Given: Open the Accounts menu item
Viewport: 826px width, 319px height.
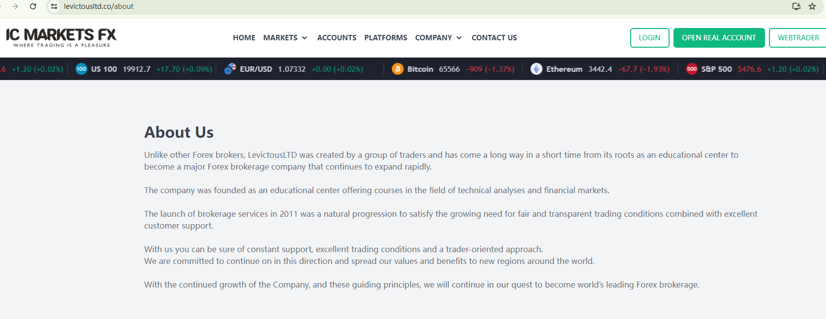Looking at the screenshot, I should 337,38.
